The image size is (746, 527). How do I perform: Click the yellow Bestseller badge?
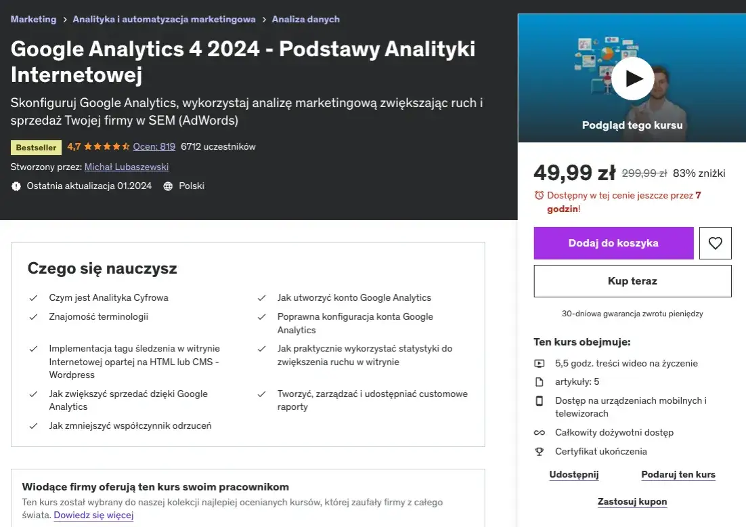tap(36, 147)
